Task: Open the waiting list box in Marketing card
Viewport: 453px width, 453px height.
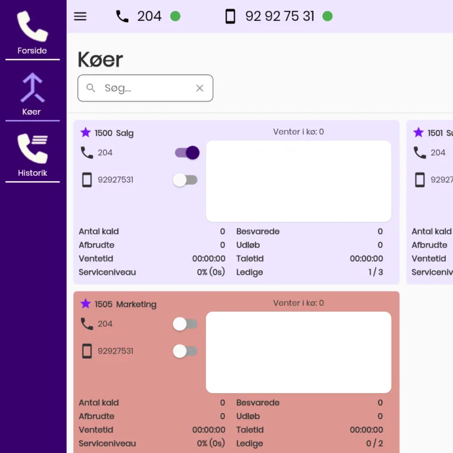Action: point(299,352)
